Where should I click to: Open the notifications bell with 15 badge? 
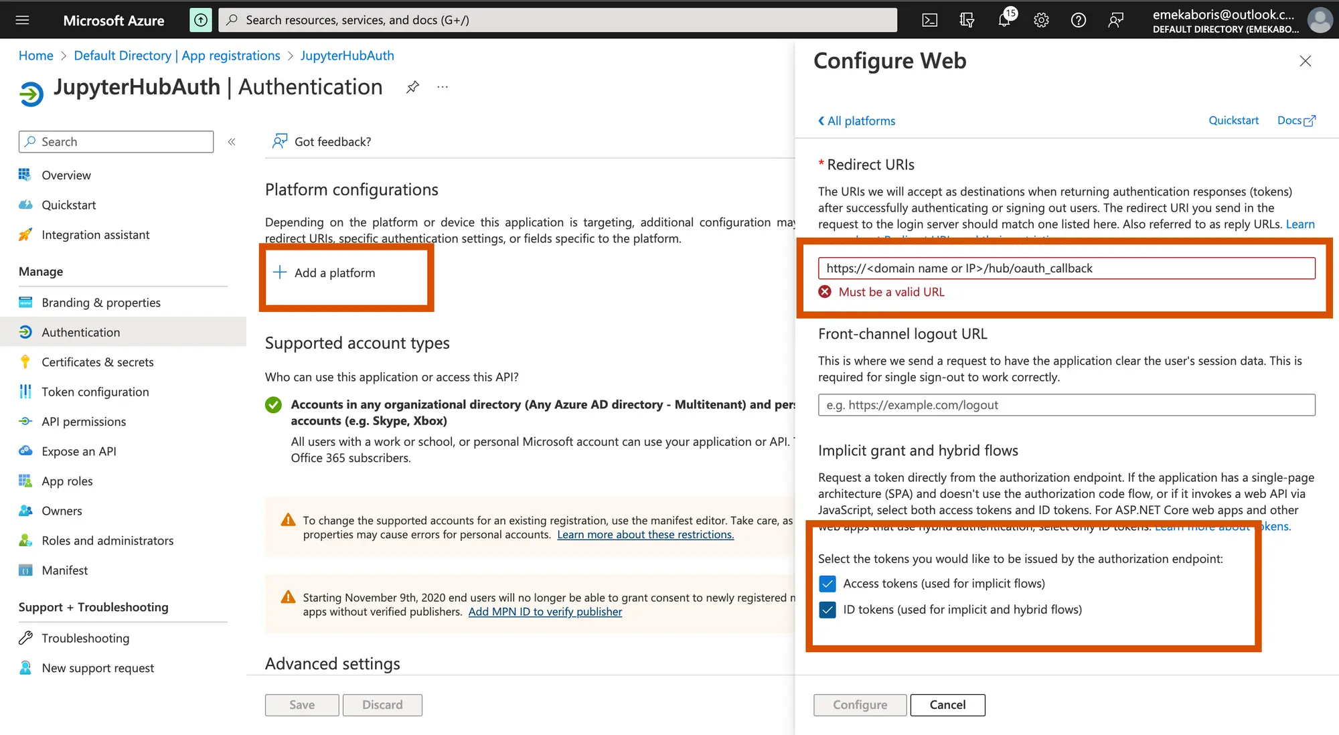click(1006, 19)
